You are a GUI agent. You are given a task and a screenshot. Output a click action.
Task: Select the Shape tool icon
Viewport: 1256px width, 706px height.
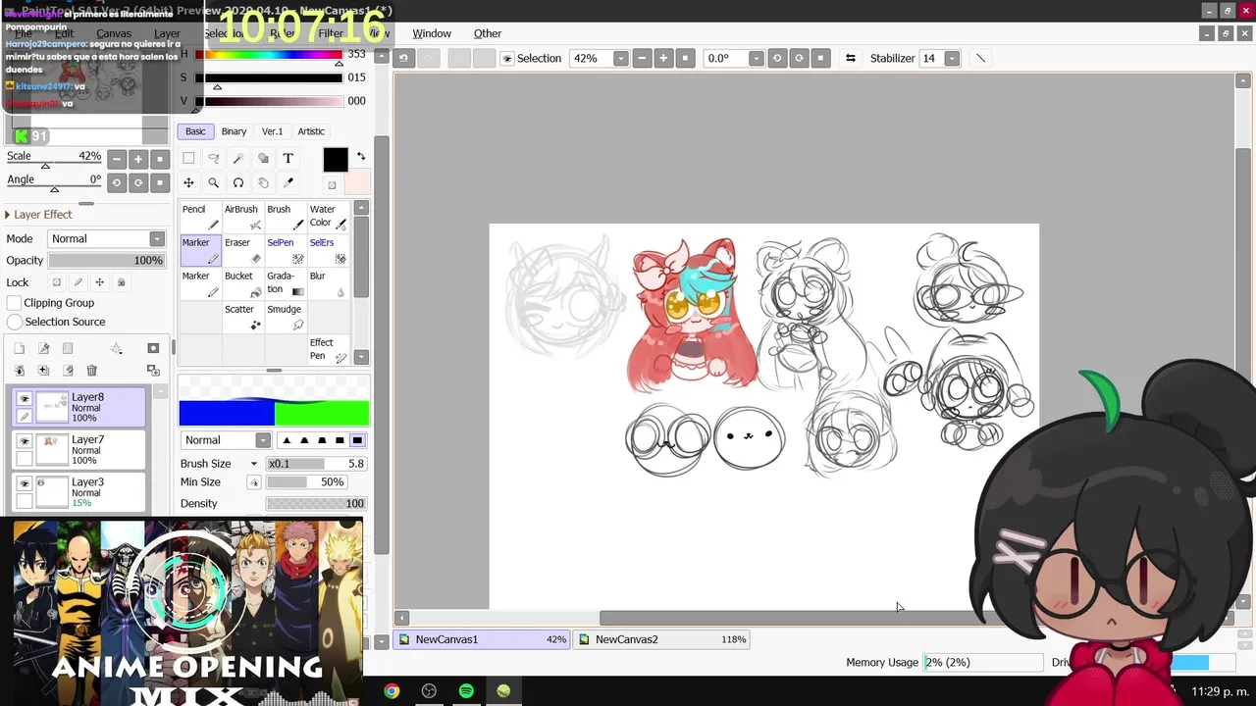pyautogui.click(x=263, y=158)
